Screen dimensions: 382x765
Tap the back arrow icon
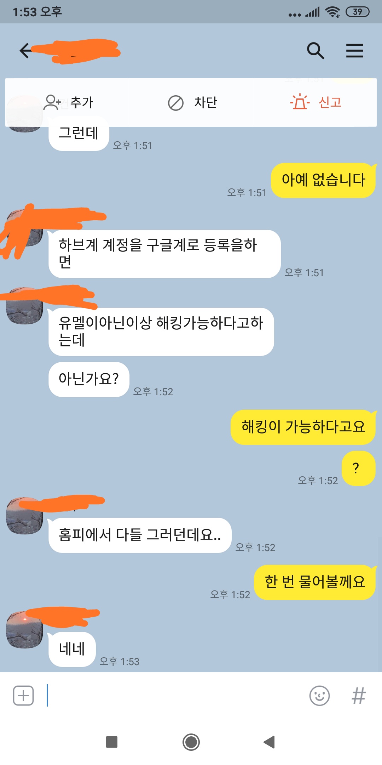click(25, 51)
